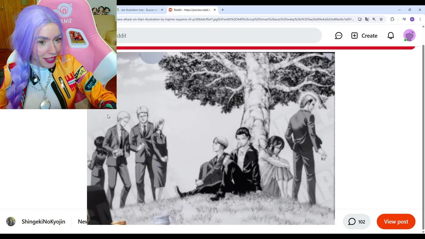Screen dimensions: 425x239
Task: Click the ShingekiNoKyojin subreddit avatar
Action: [11, 221]
